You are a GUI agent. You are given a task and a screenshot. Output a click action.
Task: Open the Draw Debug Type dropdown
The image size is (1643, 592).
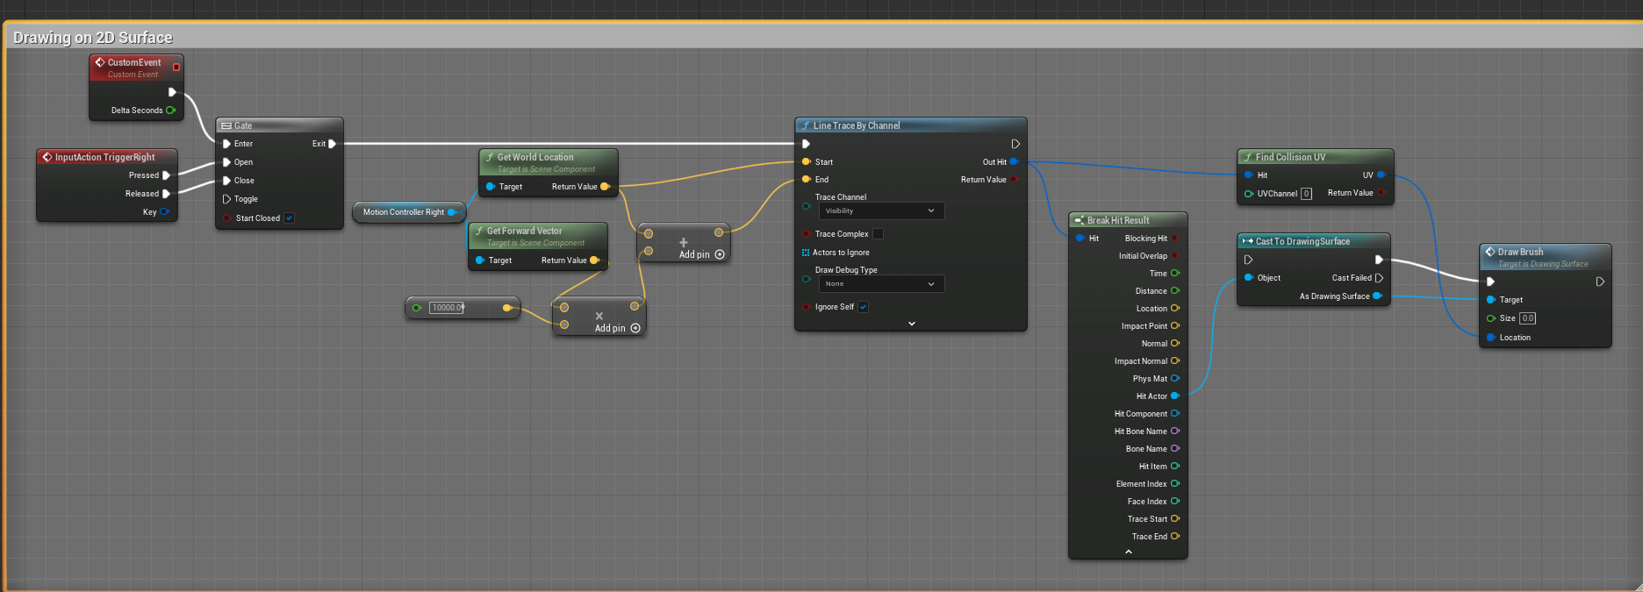pos(881,284)
